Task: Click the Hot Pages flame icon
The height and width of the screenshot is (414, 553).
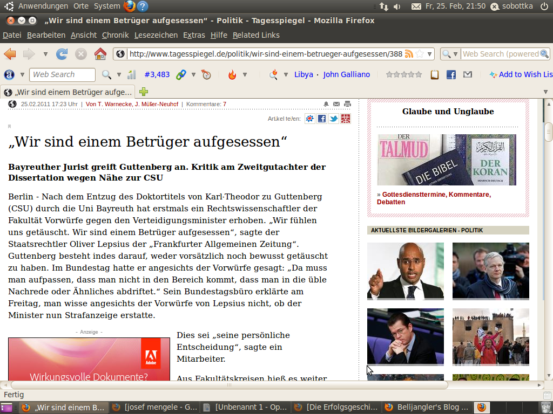Action: [x=232, y=74]
